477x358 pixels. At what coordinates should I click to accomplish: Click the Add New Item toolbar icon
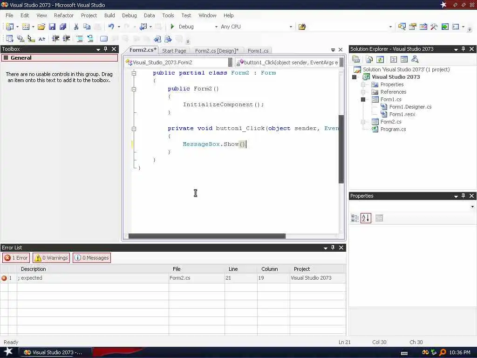26,27
